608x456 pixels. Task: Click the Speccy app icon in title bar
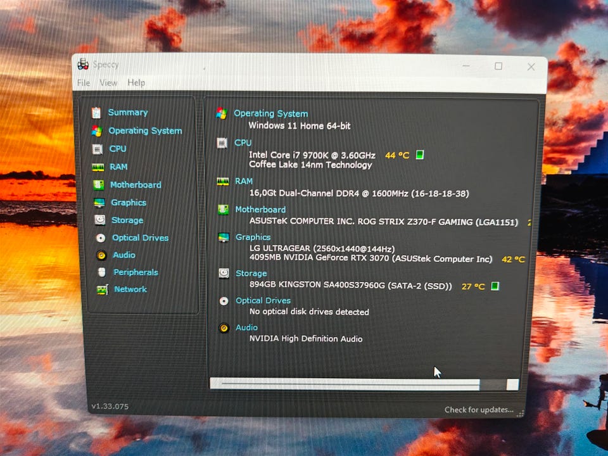(x=83, y=64)
